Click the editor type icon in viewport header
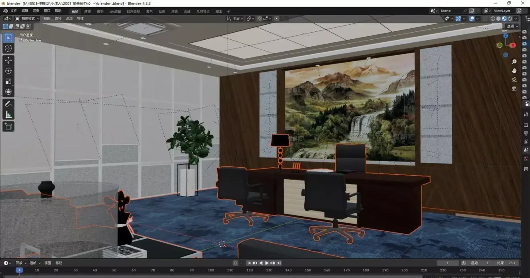Screen dimensions: 530x278 7,19
